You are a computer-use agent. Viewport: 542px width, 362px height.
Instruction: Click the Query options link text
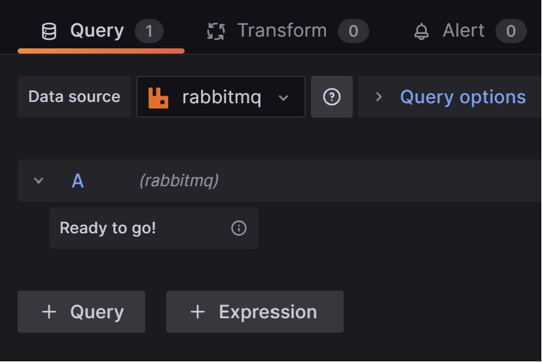463,97
